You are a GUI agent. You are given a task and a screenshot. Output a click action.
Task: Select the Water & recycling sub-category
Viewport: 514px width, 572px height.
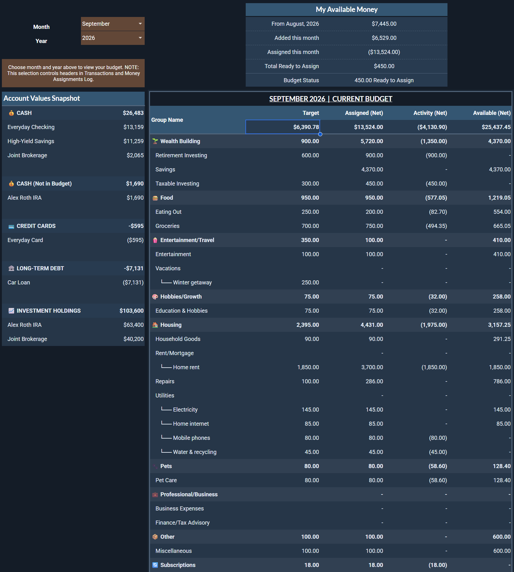click(195, 452)
